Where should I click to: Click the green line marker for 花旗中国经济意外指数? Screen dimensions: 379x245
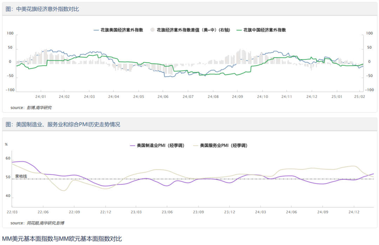coord(239,30)
